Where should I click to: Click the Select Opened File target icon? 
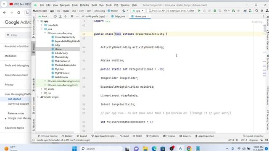[55, 16]
